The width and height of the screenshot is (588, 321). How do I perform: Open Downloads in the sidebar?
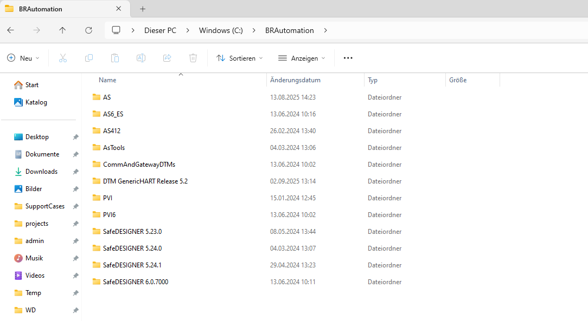(41, 172)
